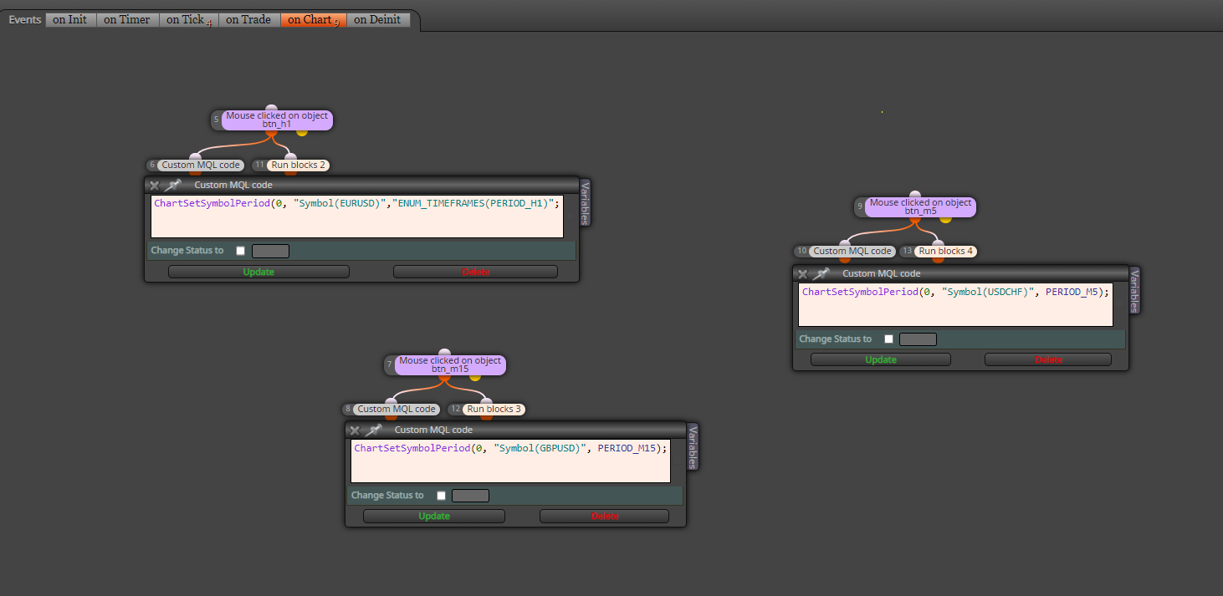Switch to the on Init tab
Screen dimensions: 1223x596
[x=71, y=19]
